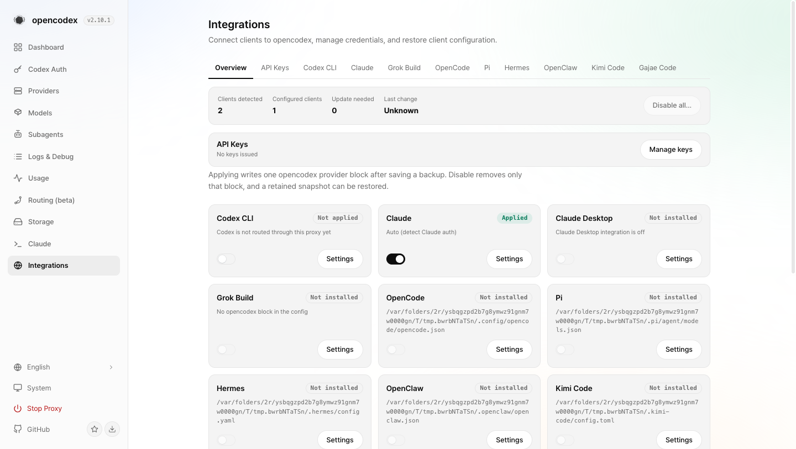Select the Gajae Code tab

pyautogui.click(x=657, y=68)
